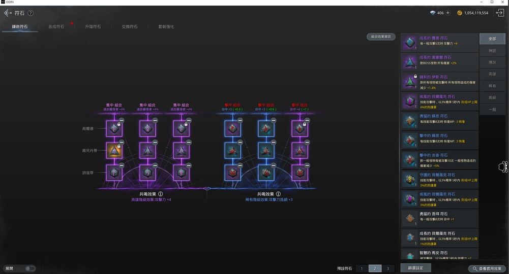Remove second purple column's top rune via minus

coord(155,120)
